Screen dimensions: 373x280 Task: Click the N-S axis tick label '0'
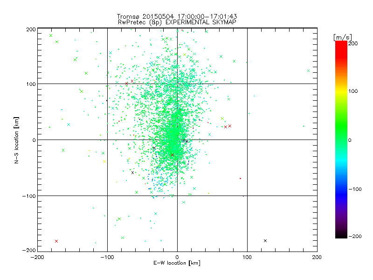34,140
